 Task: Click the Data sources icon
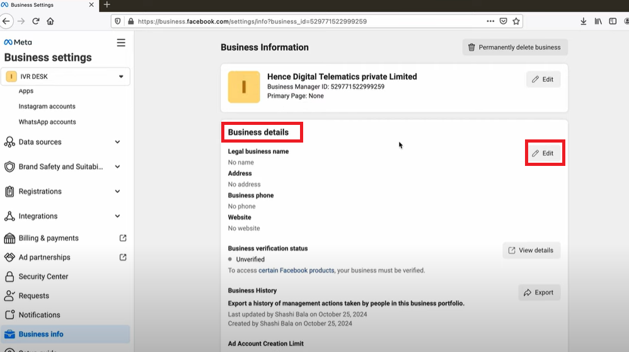click(9, 142)
